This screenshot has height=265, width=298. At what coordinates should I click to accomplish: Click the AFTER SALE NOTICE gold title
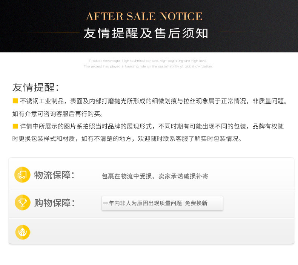[144, 17]
